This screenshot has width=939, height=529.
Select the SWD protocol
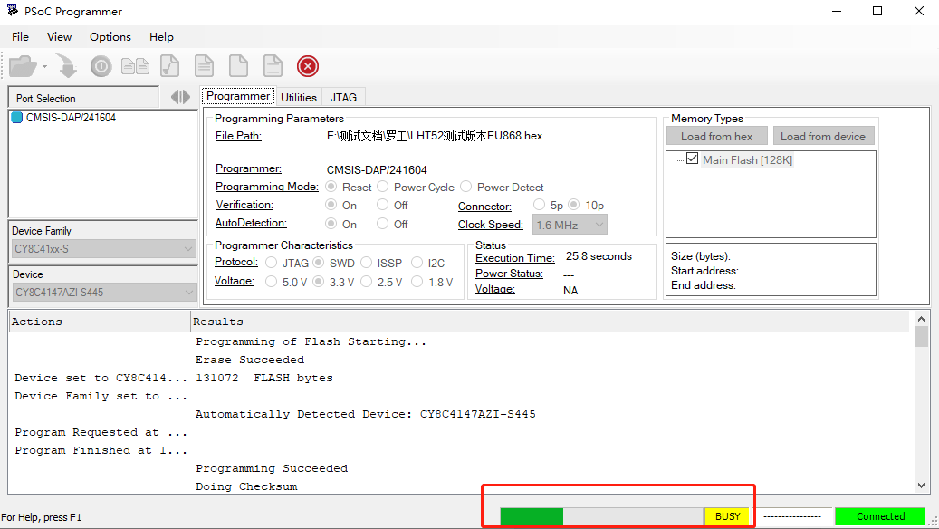(x=319, y=263)
